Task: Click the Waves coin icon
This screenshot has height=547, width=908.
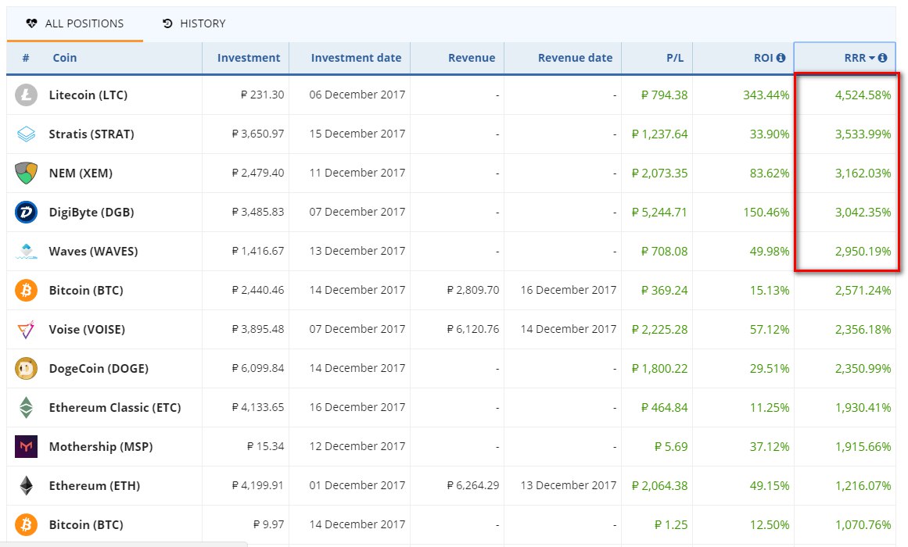Action: (x=26, y=251)
